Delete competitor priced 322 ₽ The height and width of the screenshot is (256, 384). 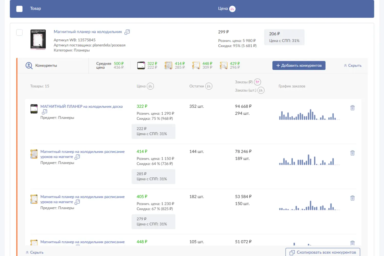tap(353, 108)
